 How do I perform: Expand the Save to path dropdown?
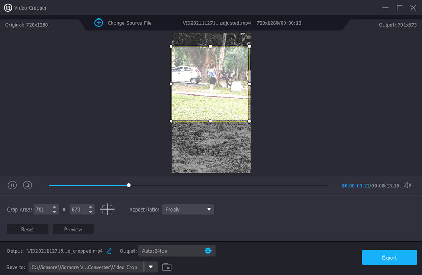pyautogui.click(x=151, y=267)
